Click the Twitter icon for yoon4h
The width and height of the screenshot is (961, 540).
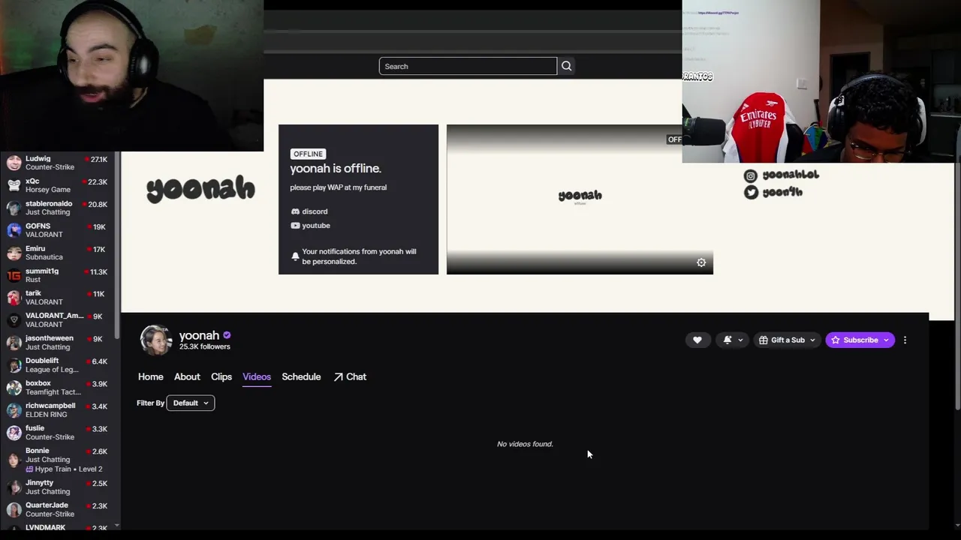751,193
